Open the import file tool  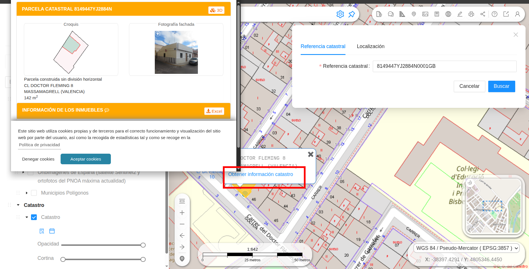pos(379,14)
